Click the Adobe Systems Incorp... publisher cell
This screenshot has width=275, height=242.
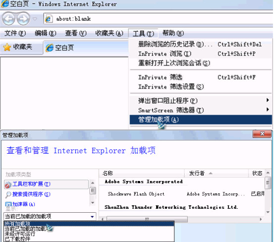(x=216, y=194)
